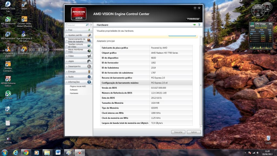The image size is (277, 156).
Task: Expand Meus monitores VGA section
Action: click(78, 51)
